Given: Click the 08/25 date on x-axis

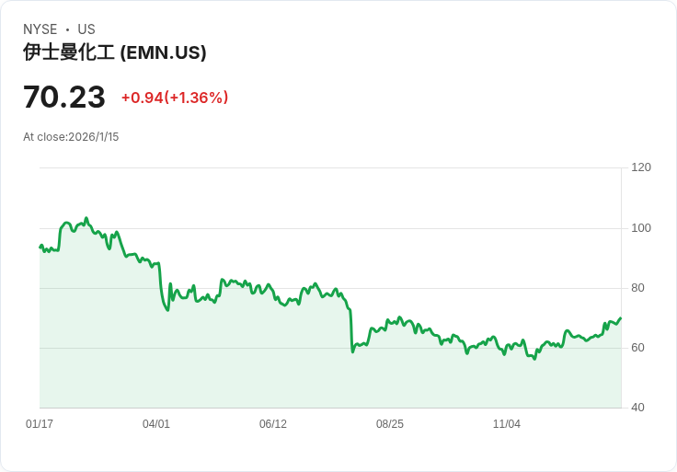Looking at the screenshot, I should pos(390,424).
